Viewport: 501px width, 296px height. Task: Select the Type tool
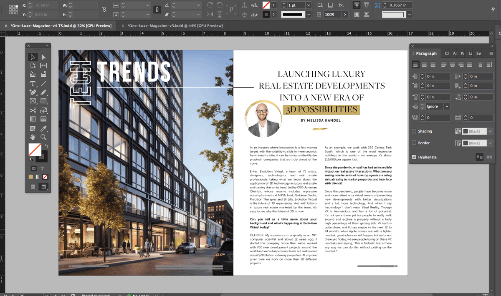pos(33,84)
